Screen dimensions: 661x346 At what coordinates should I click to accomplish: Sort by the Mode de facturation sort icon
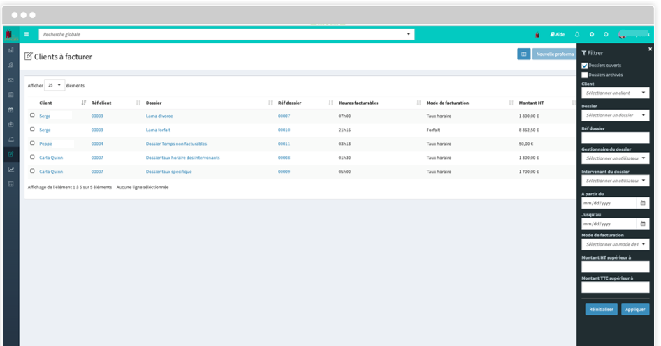[x=511, y=103]
